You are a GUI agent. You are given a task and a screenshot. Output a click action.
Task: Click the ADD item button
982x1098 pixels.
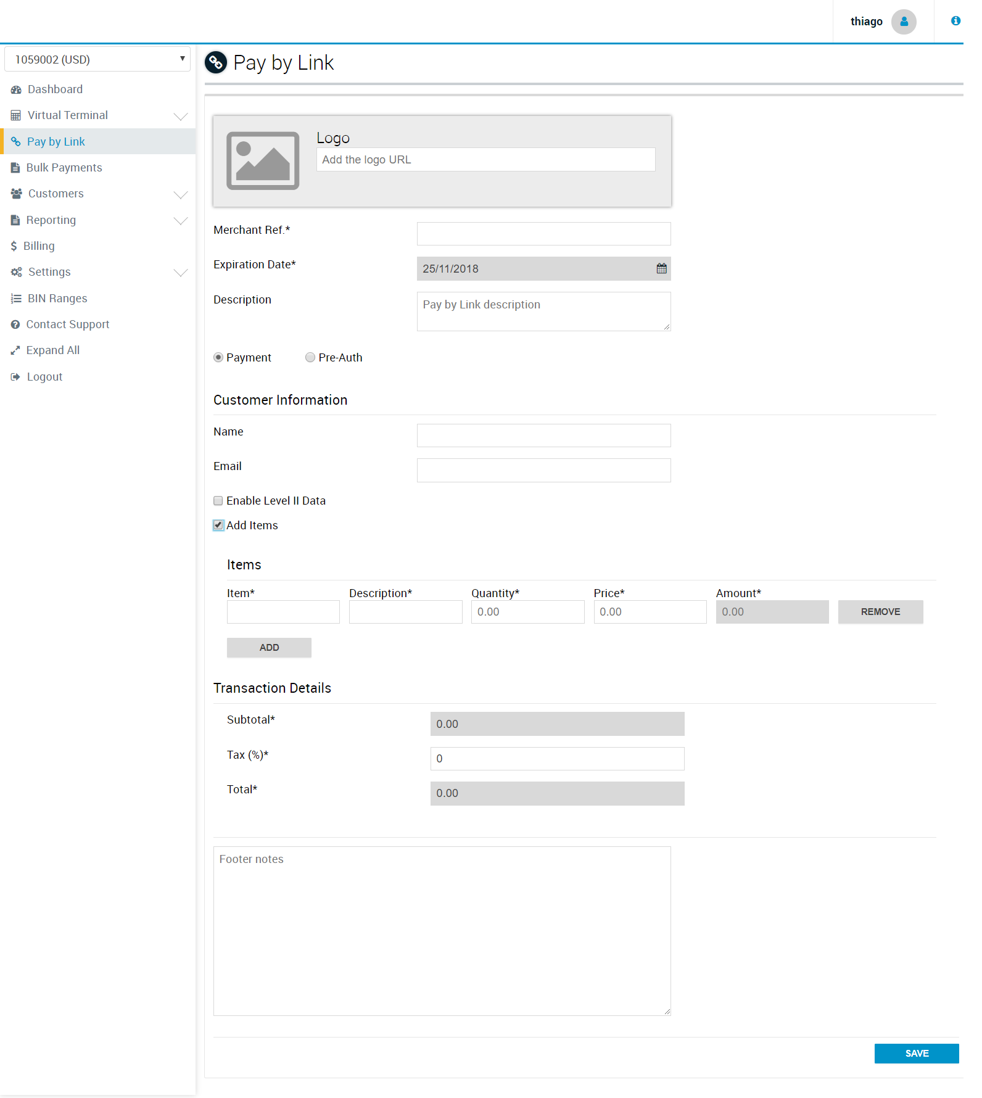pos(269,648)
